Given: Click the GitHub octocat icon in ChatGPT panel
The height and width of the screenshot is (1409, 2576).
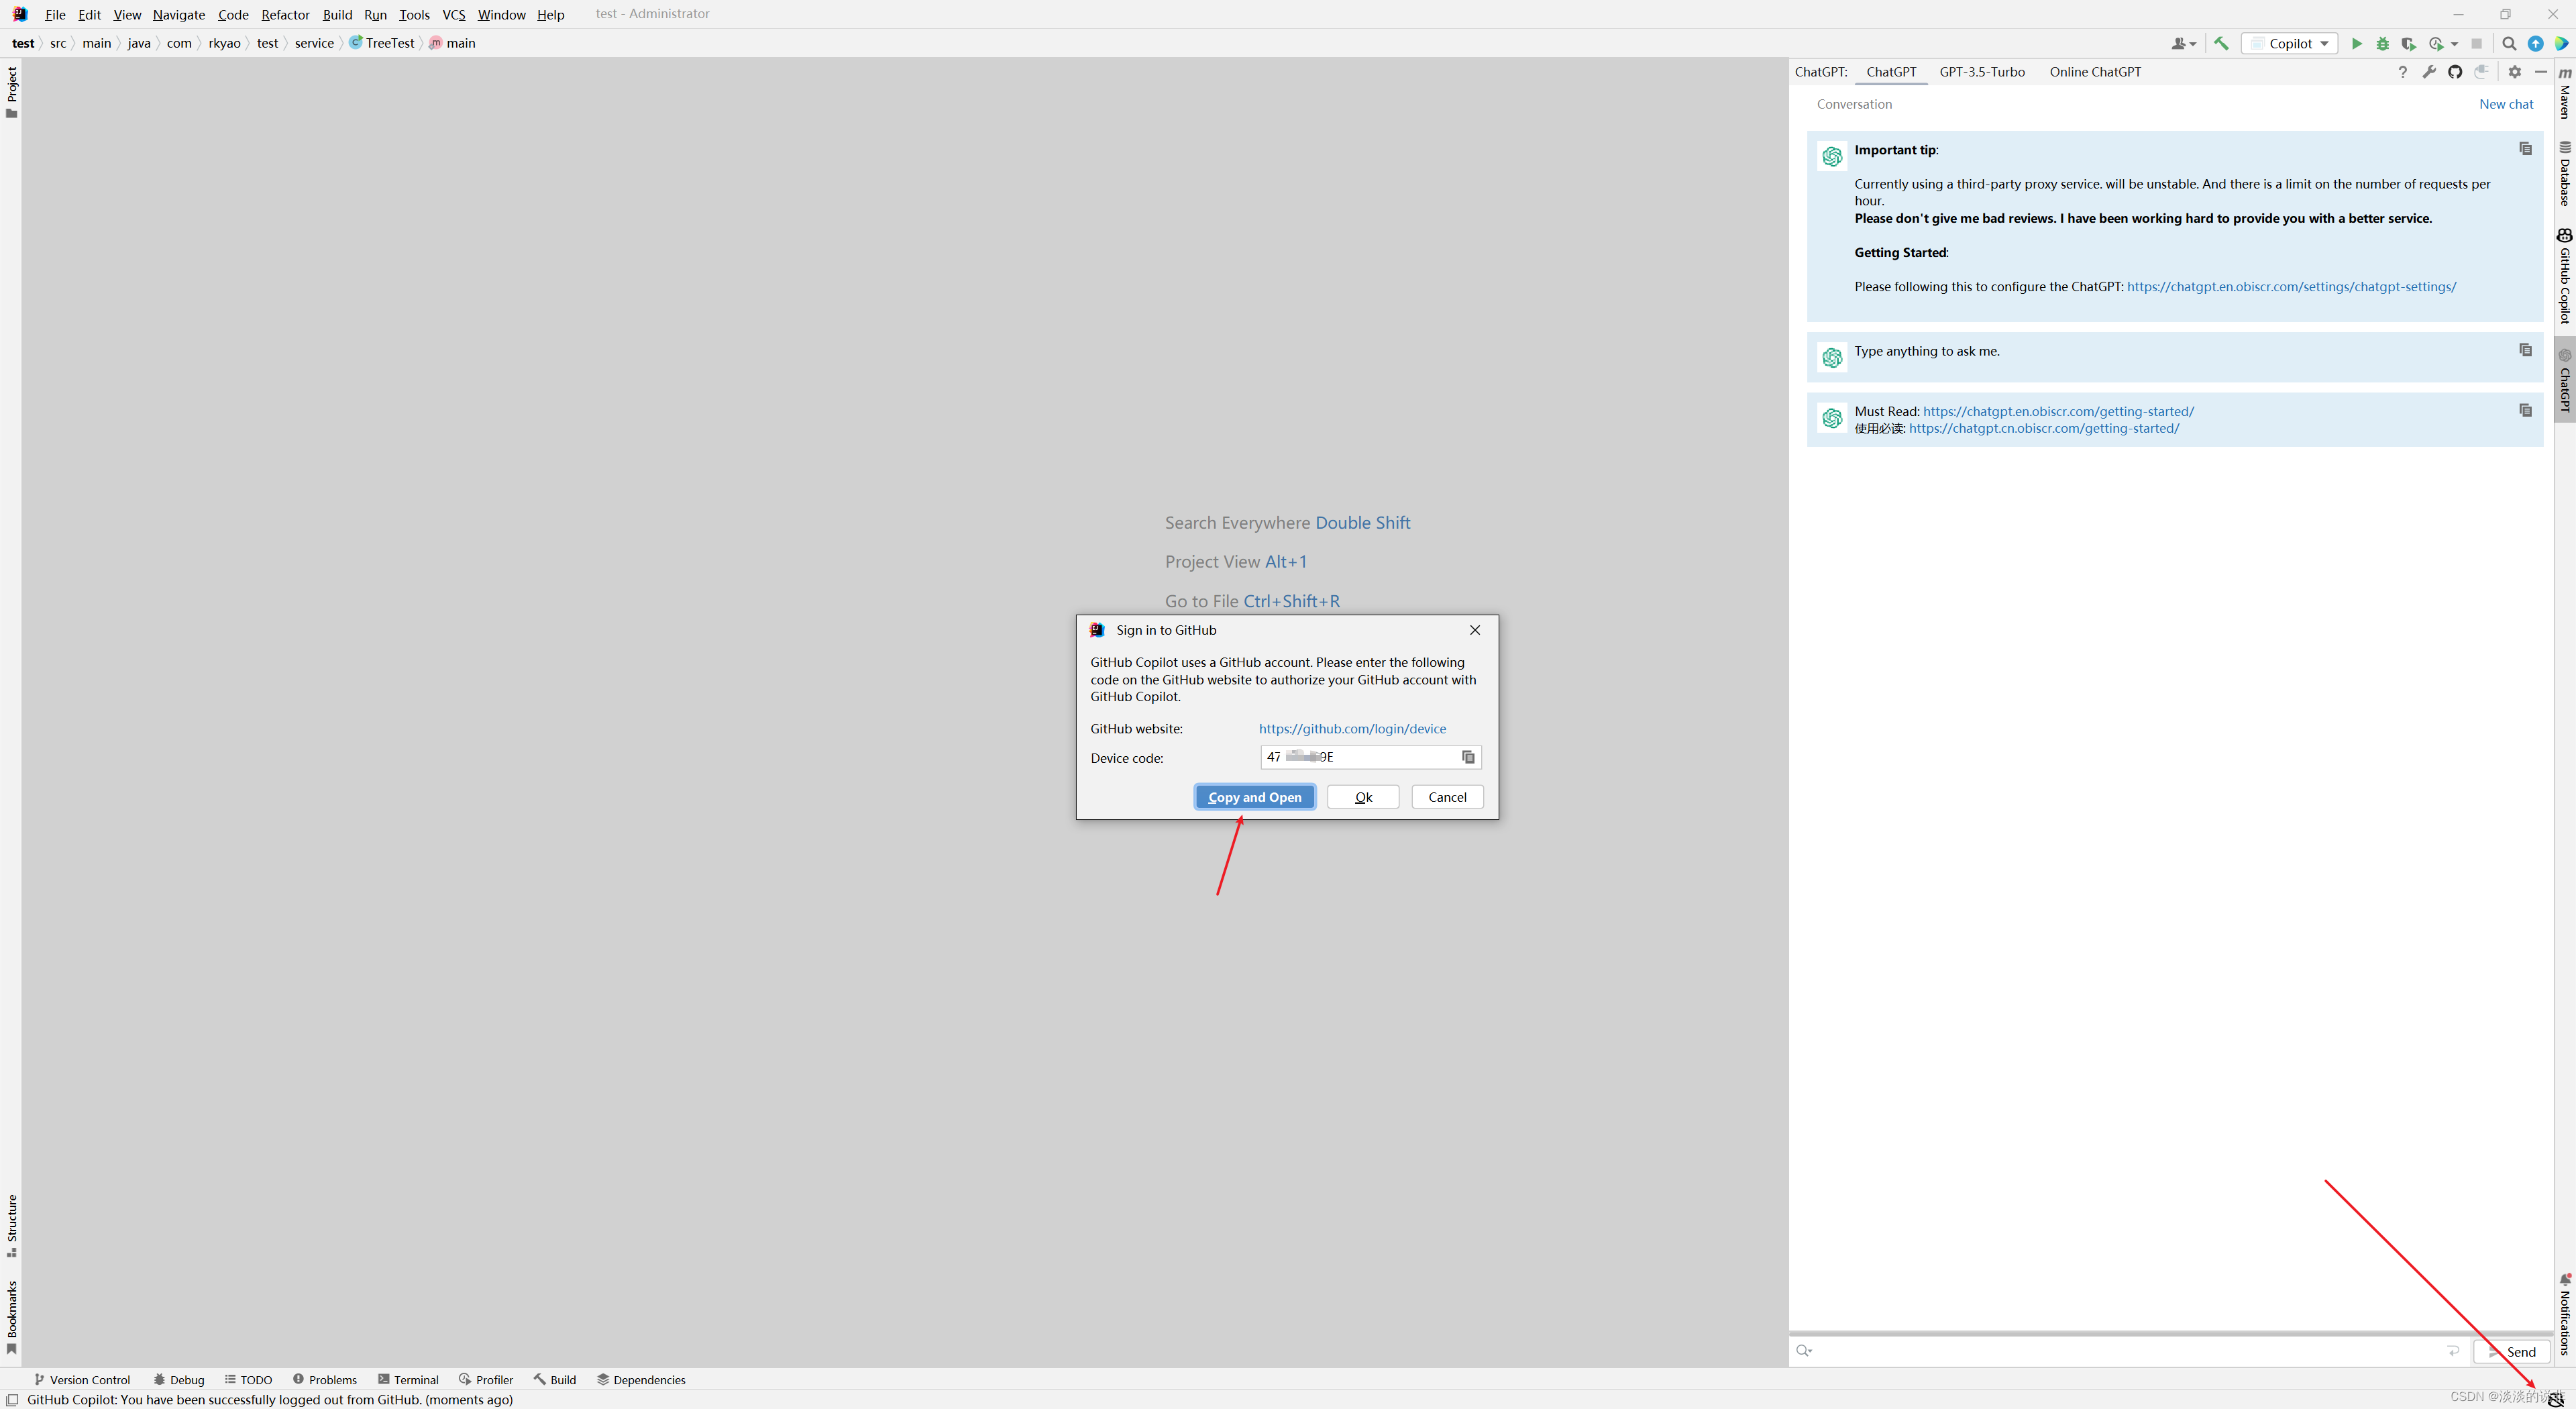Looking at the screenshot, I should click(x=2455, y=71).
